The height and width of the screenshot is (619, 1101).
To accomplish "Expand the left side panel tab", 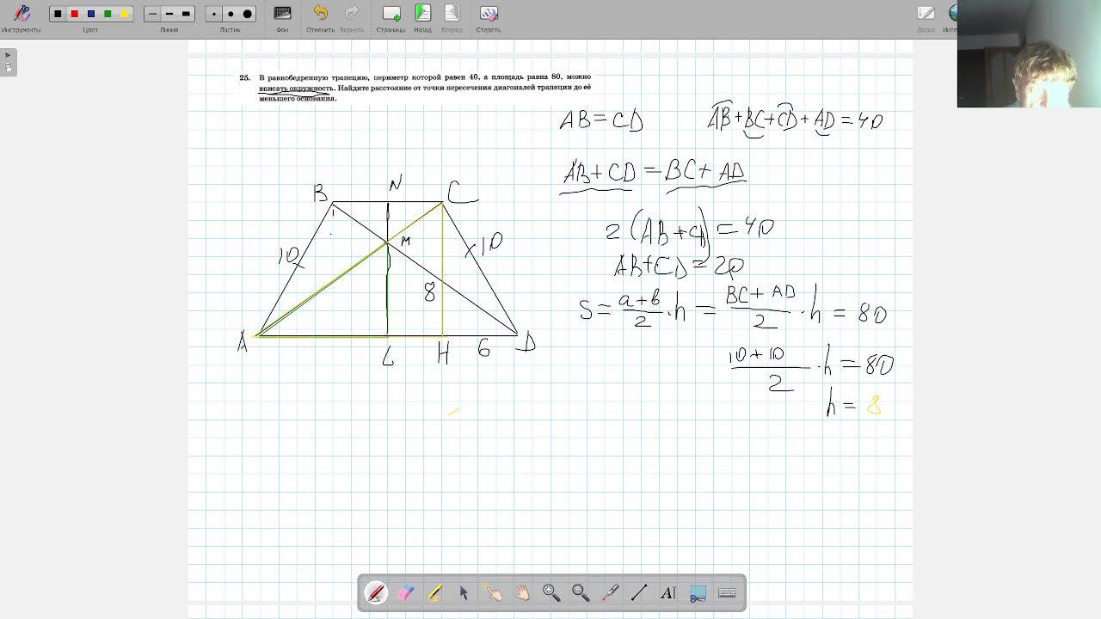I will [8, 62].
